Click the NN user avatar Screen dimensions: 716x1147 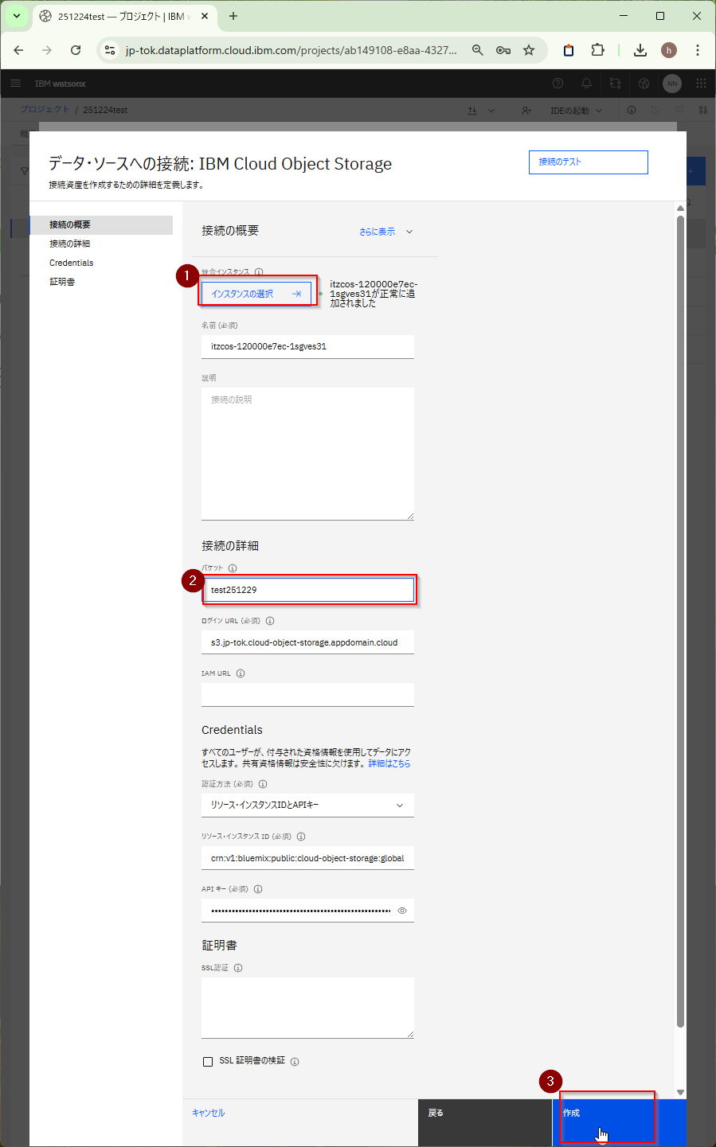[672, 84]
